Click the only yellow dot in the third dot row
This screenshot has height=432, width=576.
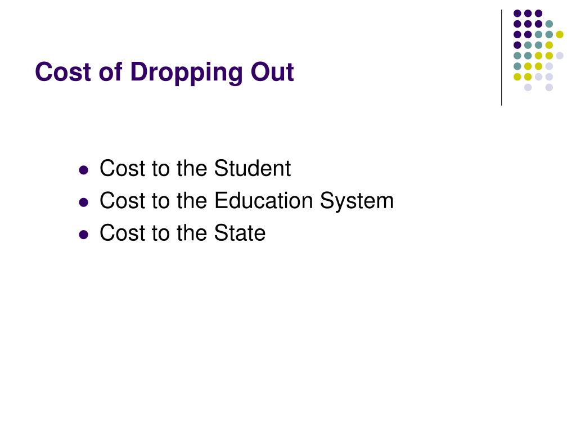560,34
